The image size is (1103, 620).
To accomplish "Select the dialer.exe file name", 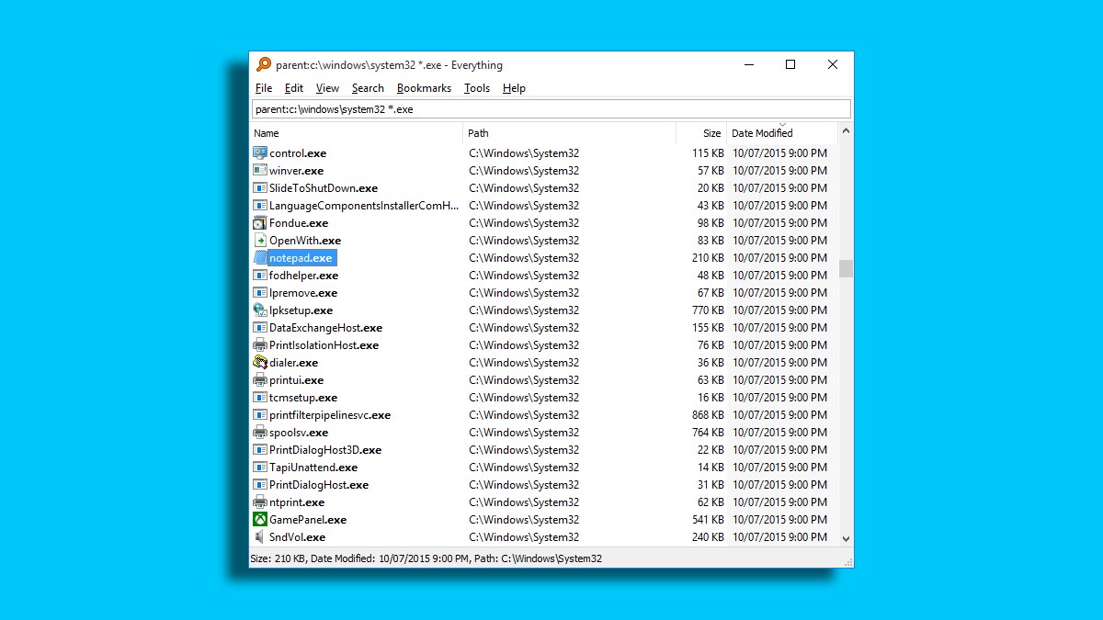I will pyautogui.click(x=293, y=363).
